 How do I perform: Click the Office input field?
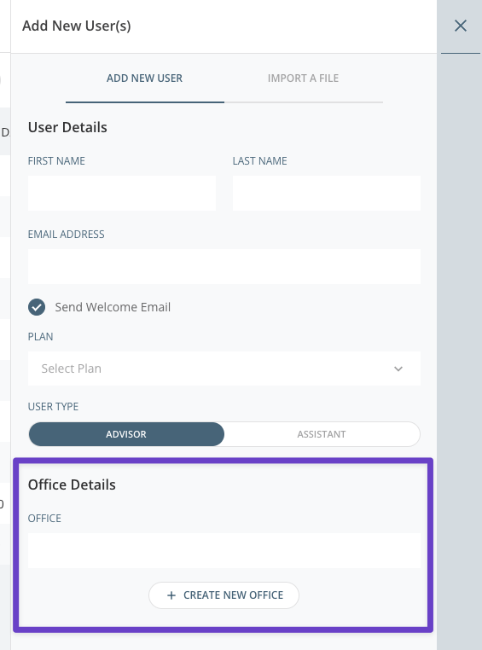pyautogui.click(x=224, y=550)
